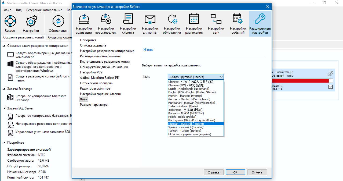This screenshot has width=343, height=181.
Task: Select Приоритет in settings list
Action: 88,40
